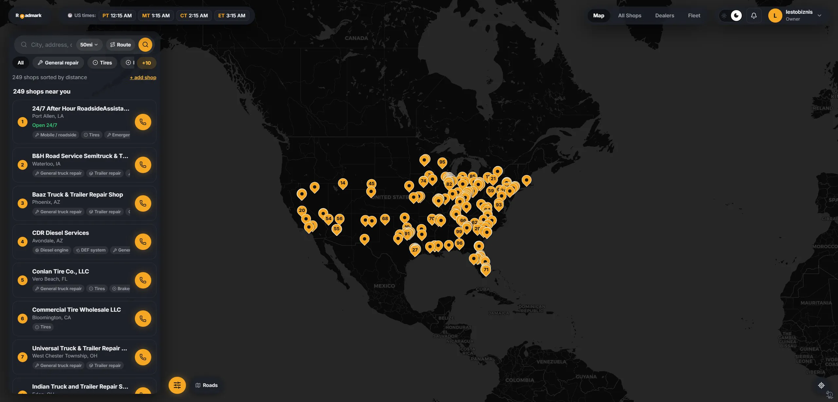Select map marker number 14
The image size is (838, 402).
343,183
